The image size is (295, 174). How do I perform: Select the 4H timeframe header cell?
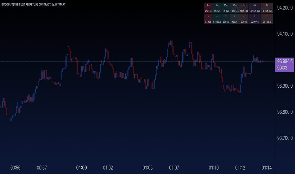click(x=255, y=5)
